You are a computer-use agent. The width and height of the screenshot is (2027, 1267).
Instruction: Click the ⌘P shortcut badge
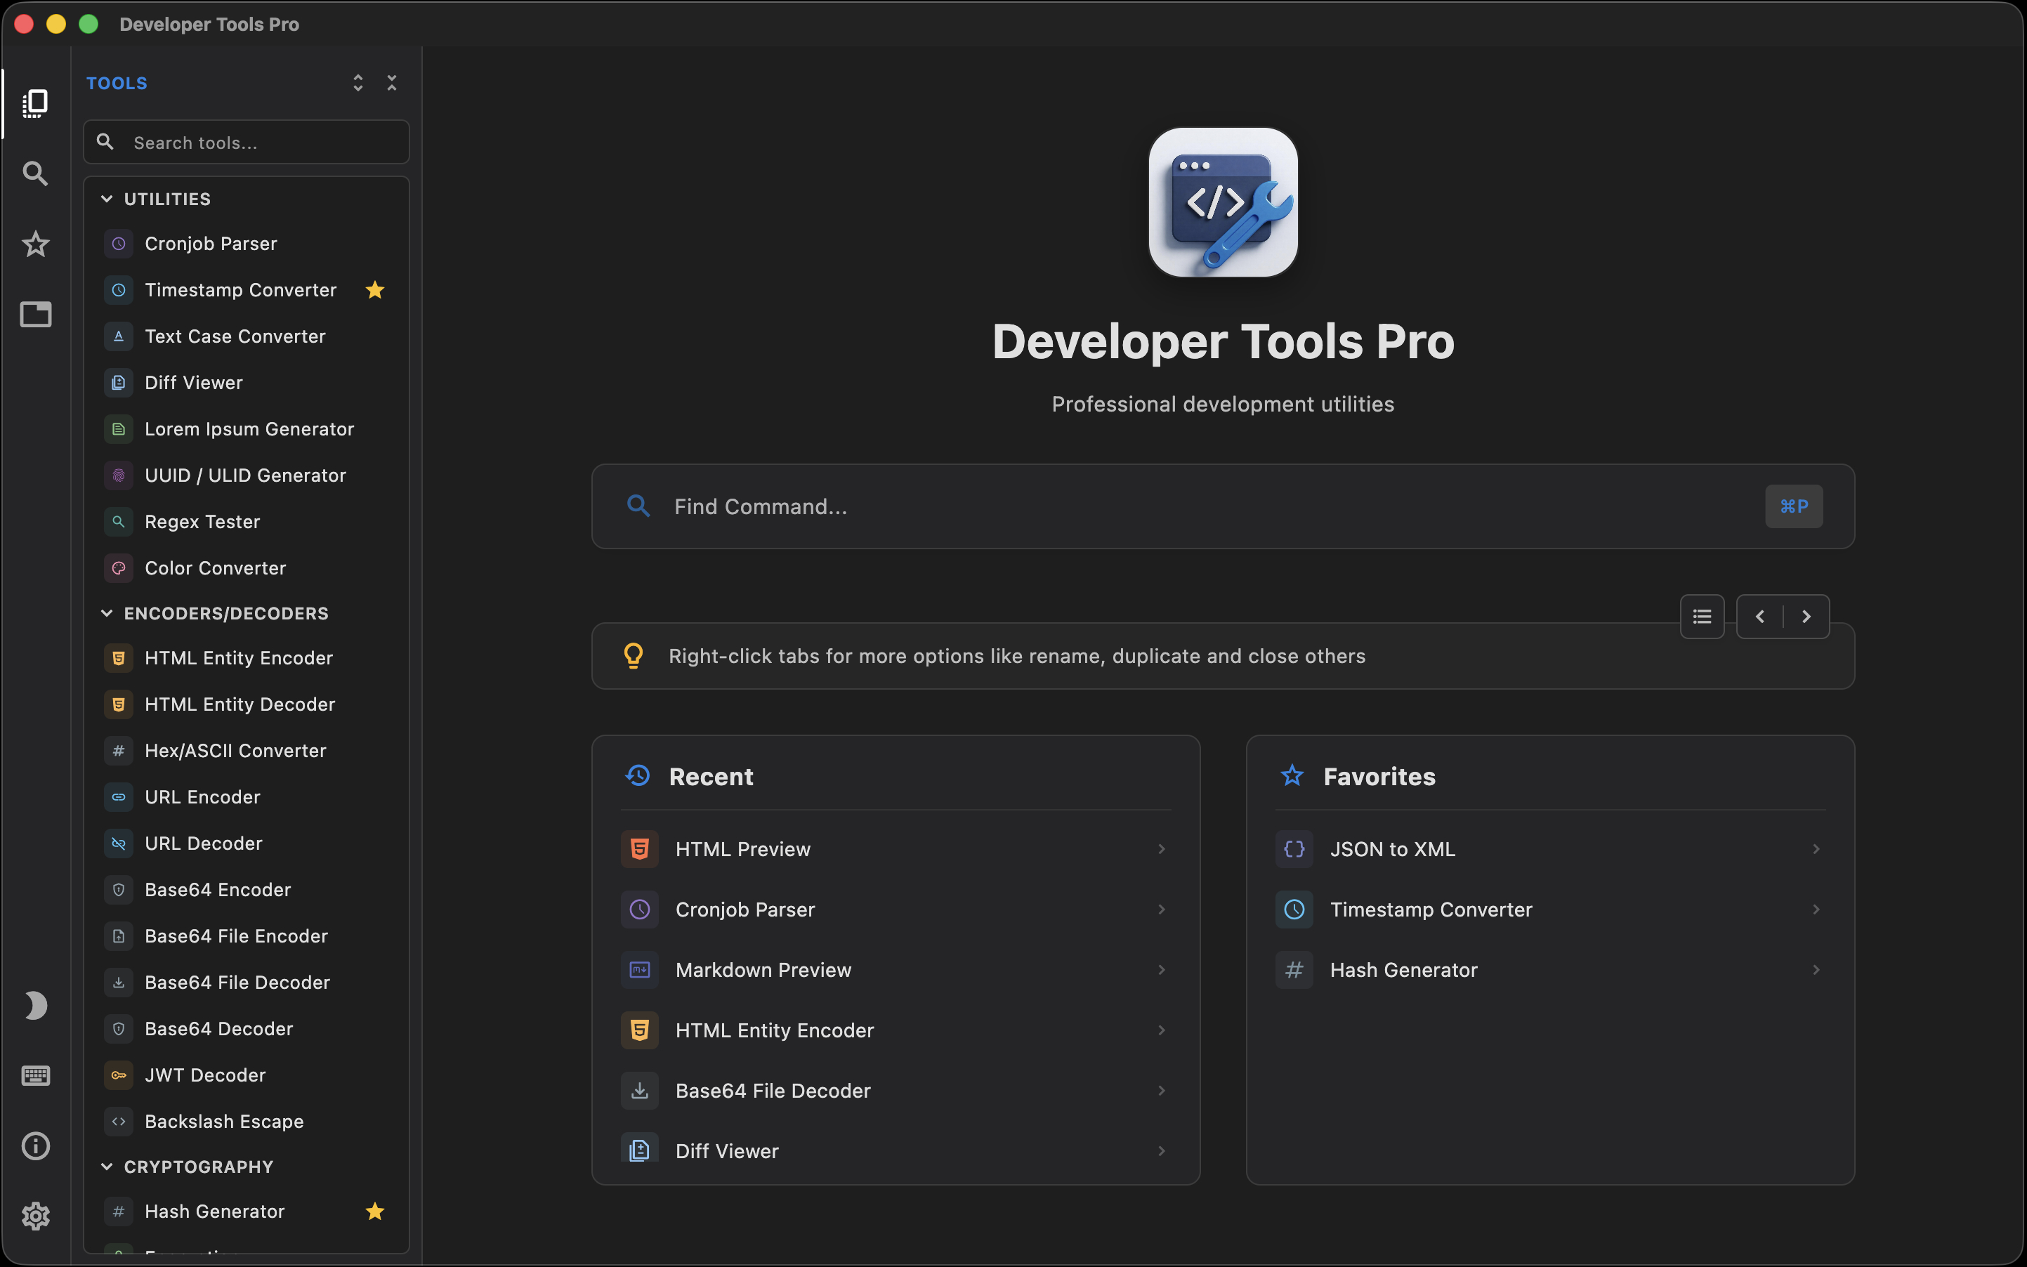point(1793,506)
